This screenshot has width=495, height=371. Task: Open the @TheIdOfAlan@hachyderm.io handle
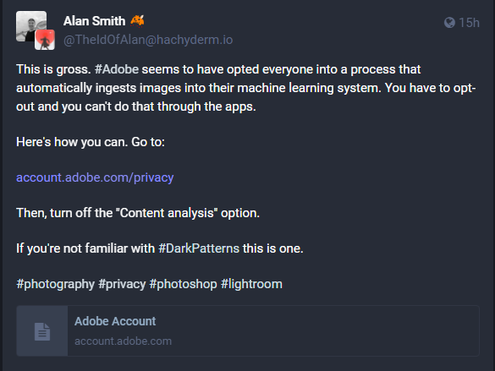pos(148,40)
